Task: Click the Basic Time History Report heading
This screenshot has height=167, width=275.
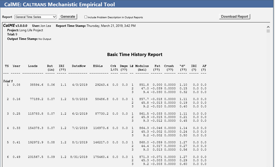Action: [135, 55]
